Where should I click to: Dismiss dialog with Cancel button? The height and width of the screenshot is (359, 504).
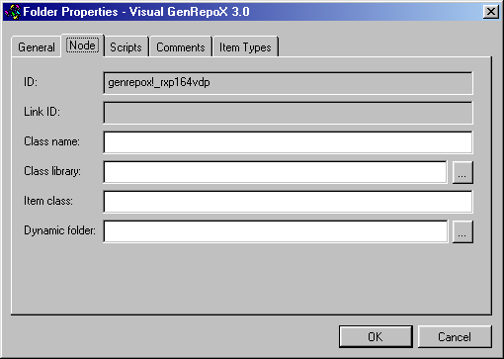pos(455,336)
